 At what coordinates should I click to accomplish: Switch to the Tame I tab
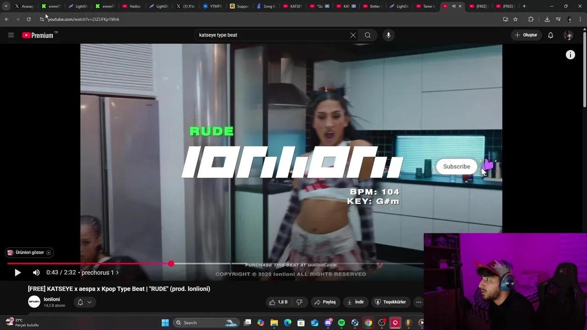click(426, 6)
